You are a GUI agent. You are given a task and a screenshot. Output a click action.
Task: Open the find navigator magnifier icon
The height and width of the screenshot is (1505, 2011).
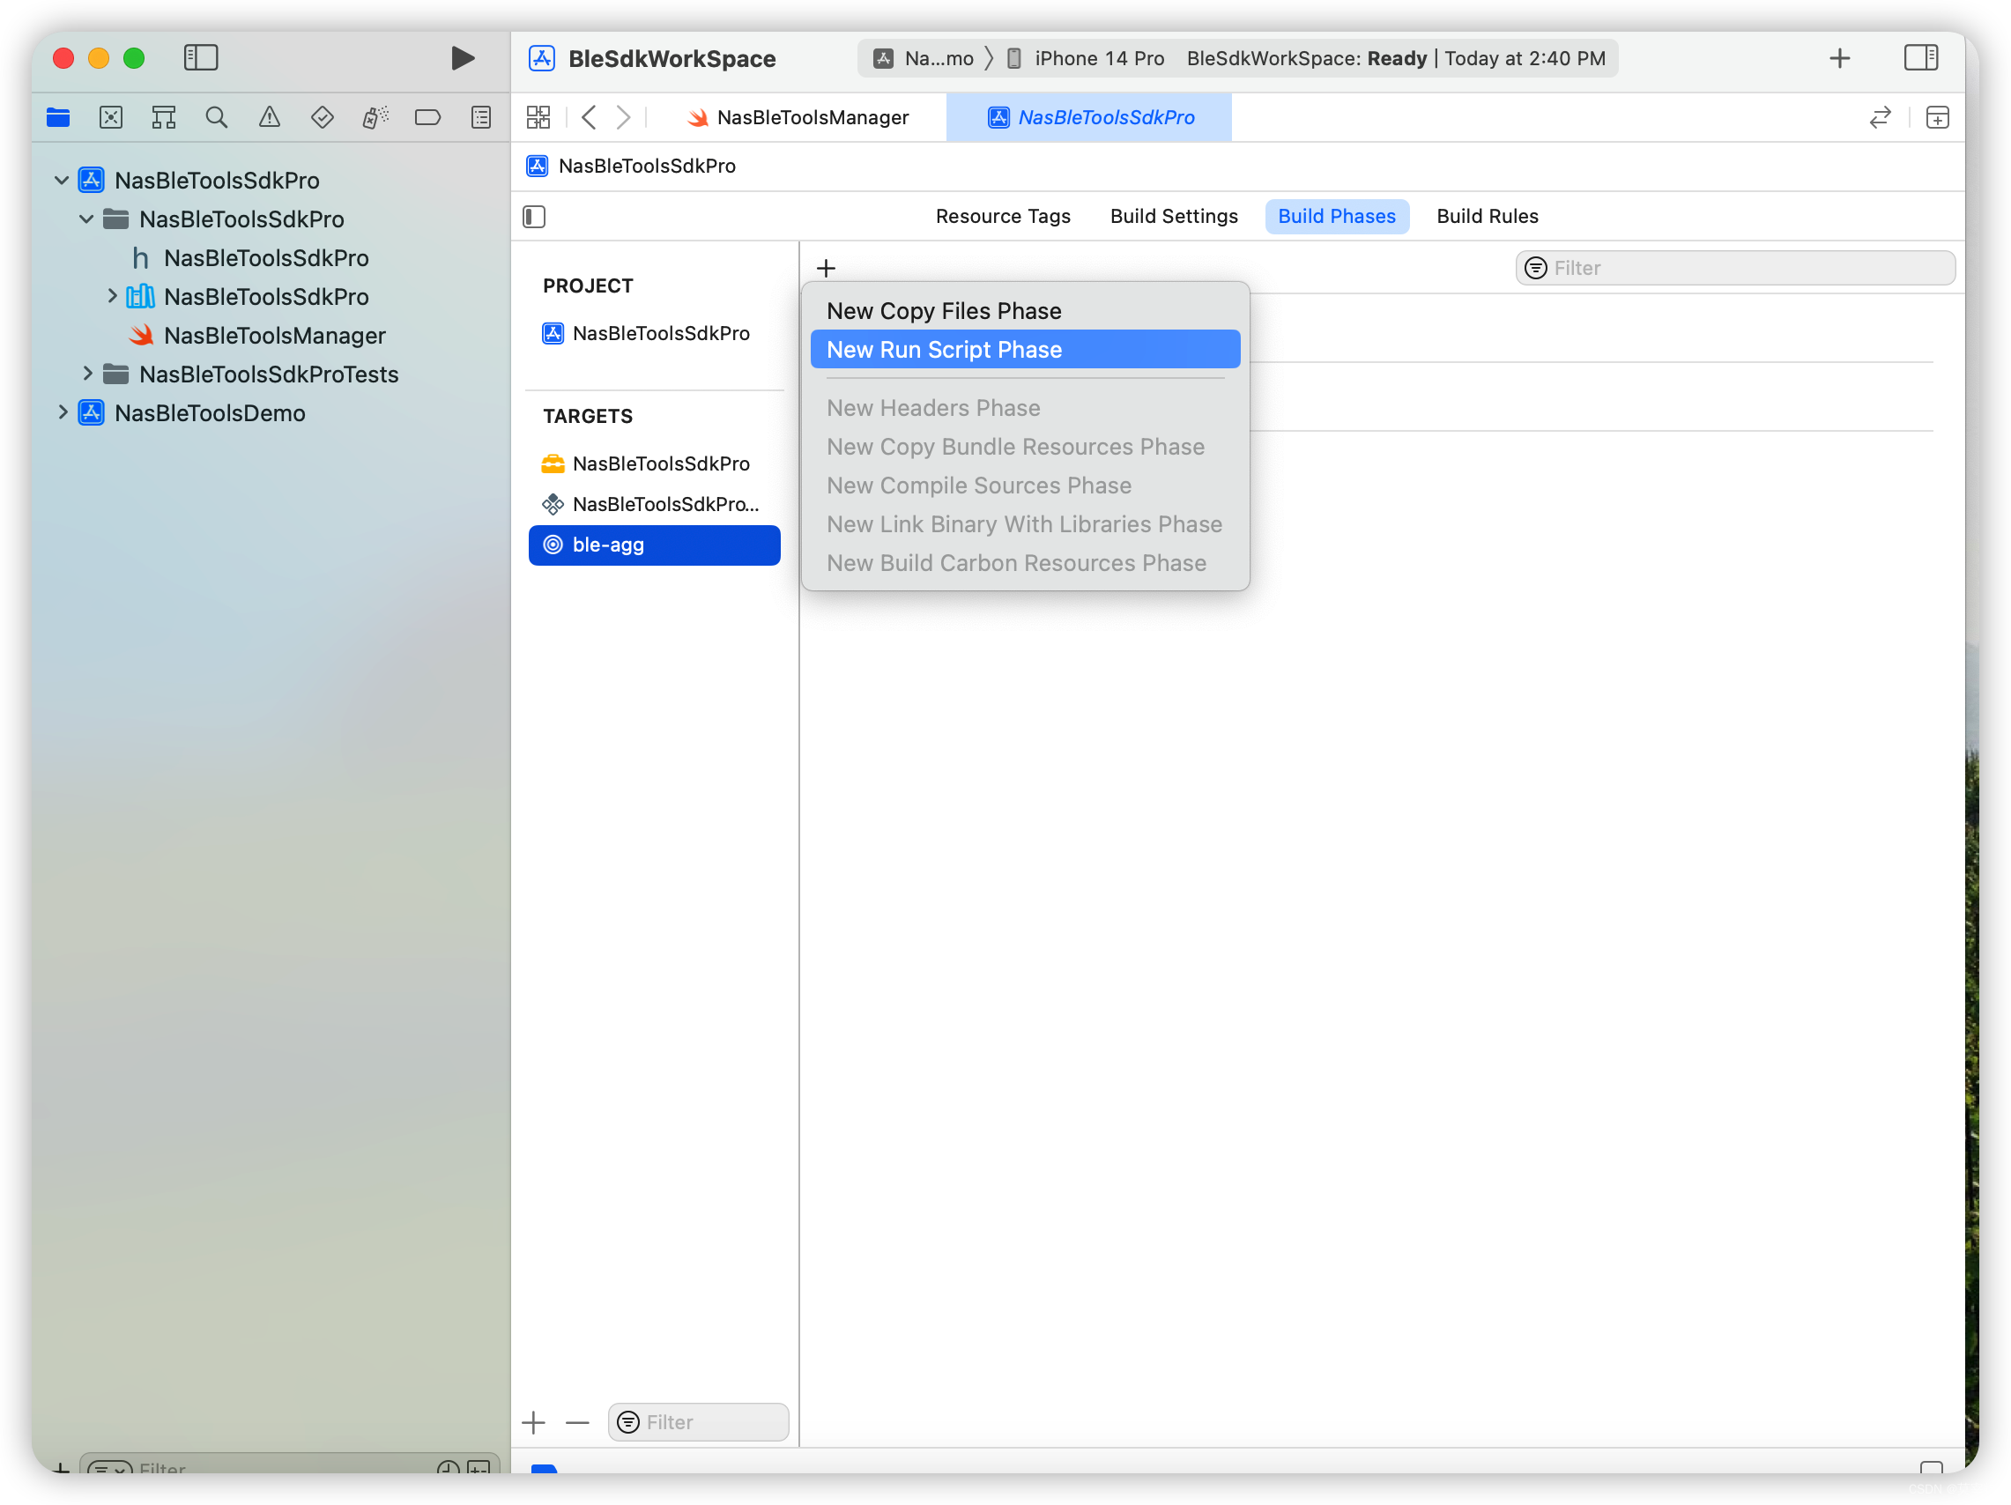point(217,117)
